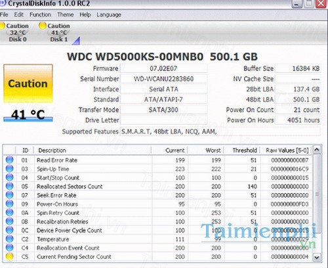Click Power On Hours value 4051 hours
The width and height of the screenshot is (328, 268).
tap(298, 120)
